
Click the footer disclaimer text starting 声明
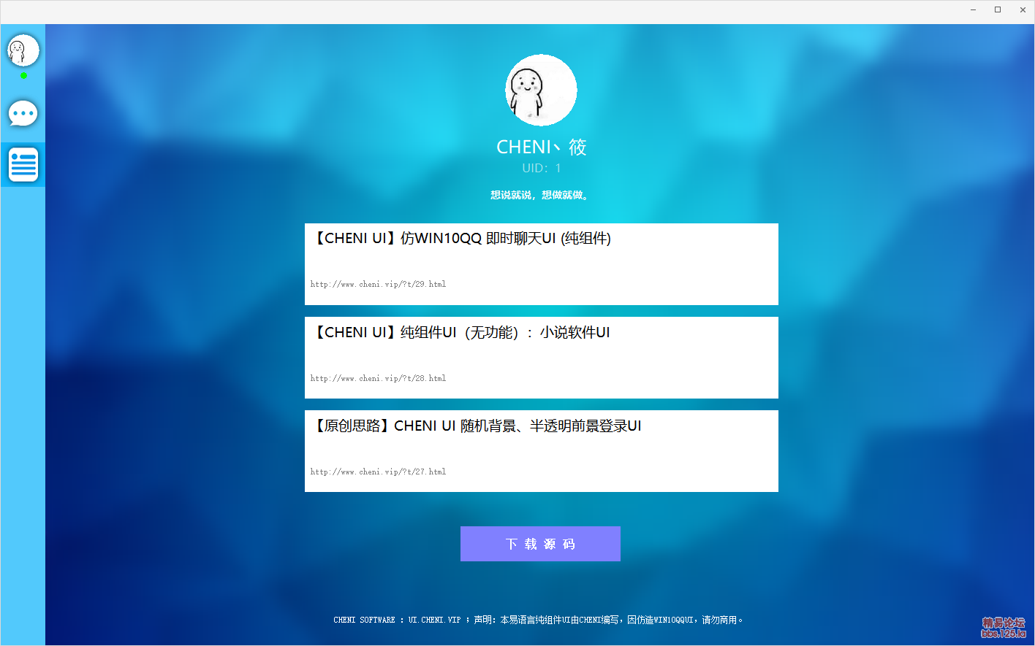(x=608, y=620)
